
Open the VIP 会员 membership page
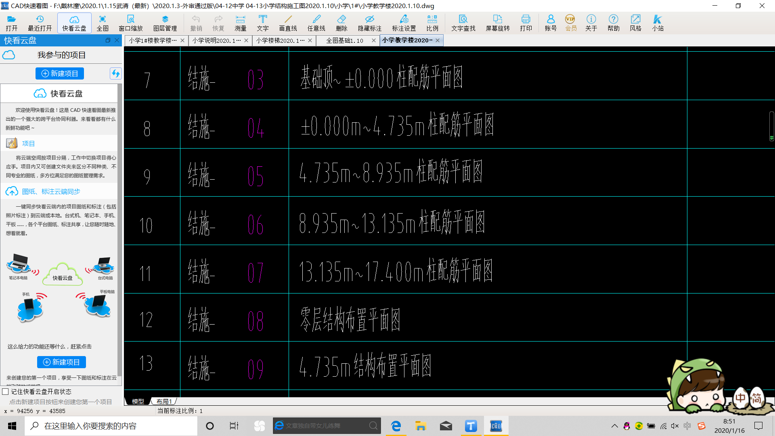pos(571,23)
